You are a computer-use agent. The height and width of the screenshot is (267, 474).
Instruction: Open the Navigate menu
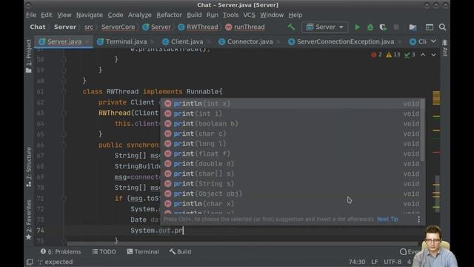point(90,15)
